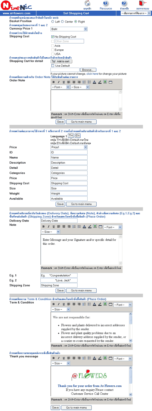This screenshot has height=411, width=152.
Task: Click the Delivery Date input field
Action: pyautogui.click(x=59, y=221)
